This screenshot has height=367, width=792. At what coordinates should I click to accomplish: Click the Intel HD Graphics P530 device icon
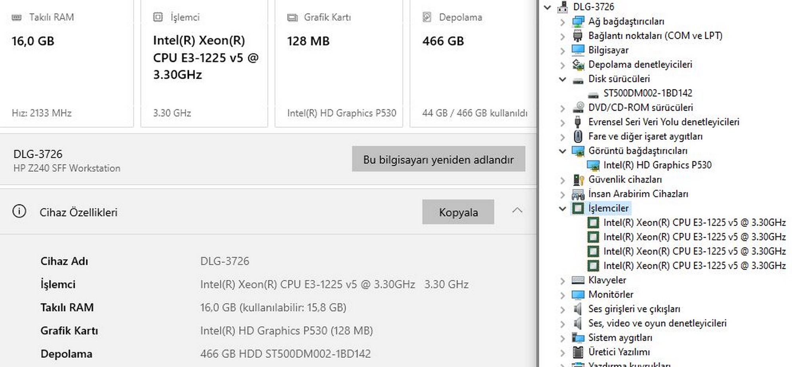coord(593,165)
